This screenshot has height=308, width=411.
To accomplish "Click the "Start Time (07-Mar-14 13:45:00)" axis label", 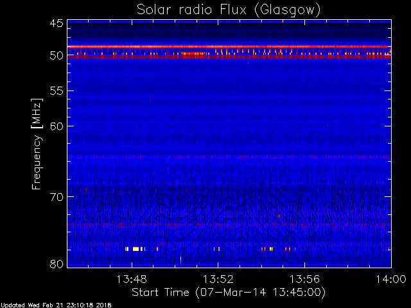I will point(229,293).
